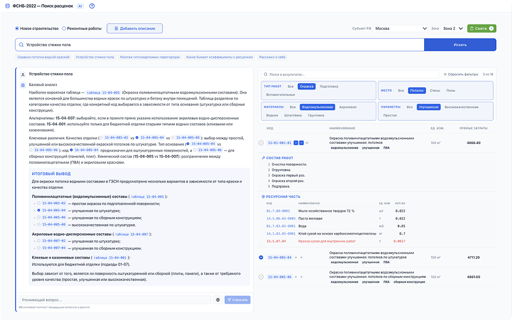Click the X icon of Сбросить фильтры
The width and height of the screenshot is (512, 320).
click(445, 74)
